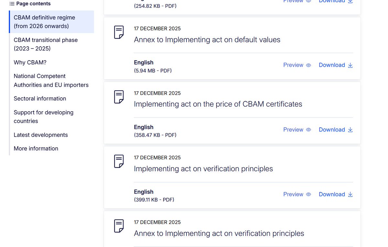The height and width of the screenshot is (247, 388).
Task: Click the Page contents list icon
Action: click(12, 4)
